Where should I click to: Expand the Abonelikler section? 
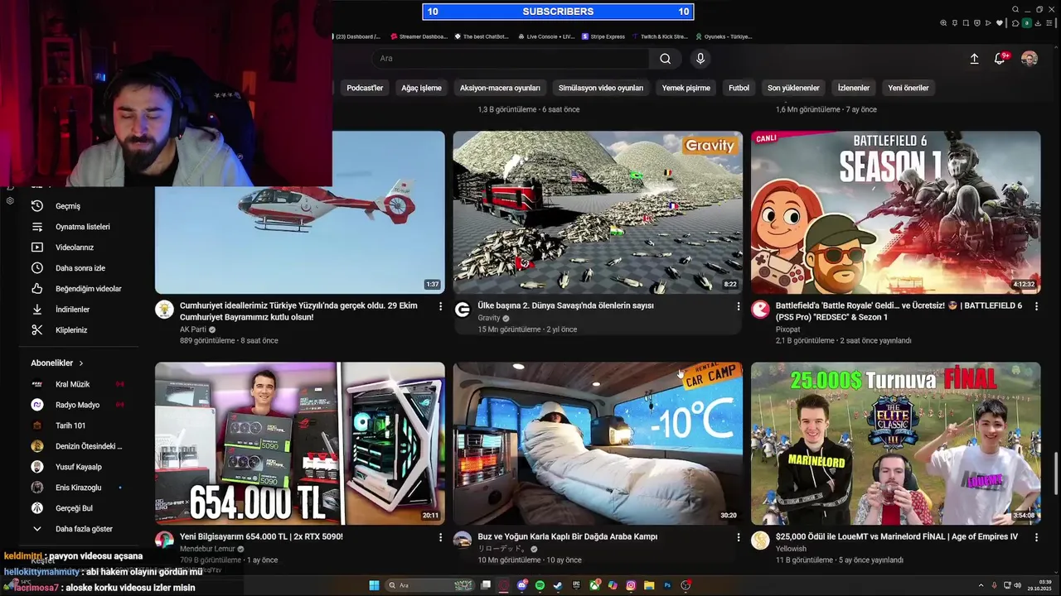tap(57, 363)
